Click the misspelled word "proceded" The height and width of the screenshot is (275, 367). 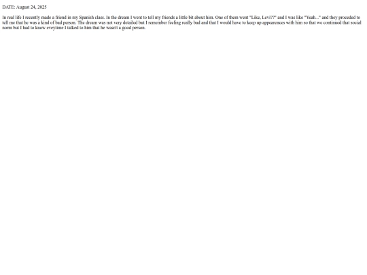click(x=347, y=18)
